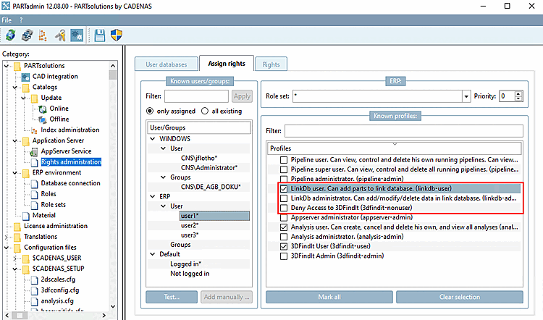543x320 pixels.
Task: Click the AppServer Service icon
Action: coord(34,152)
